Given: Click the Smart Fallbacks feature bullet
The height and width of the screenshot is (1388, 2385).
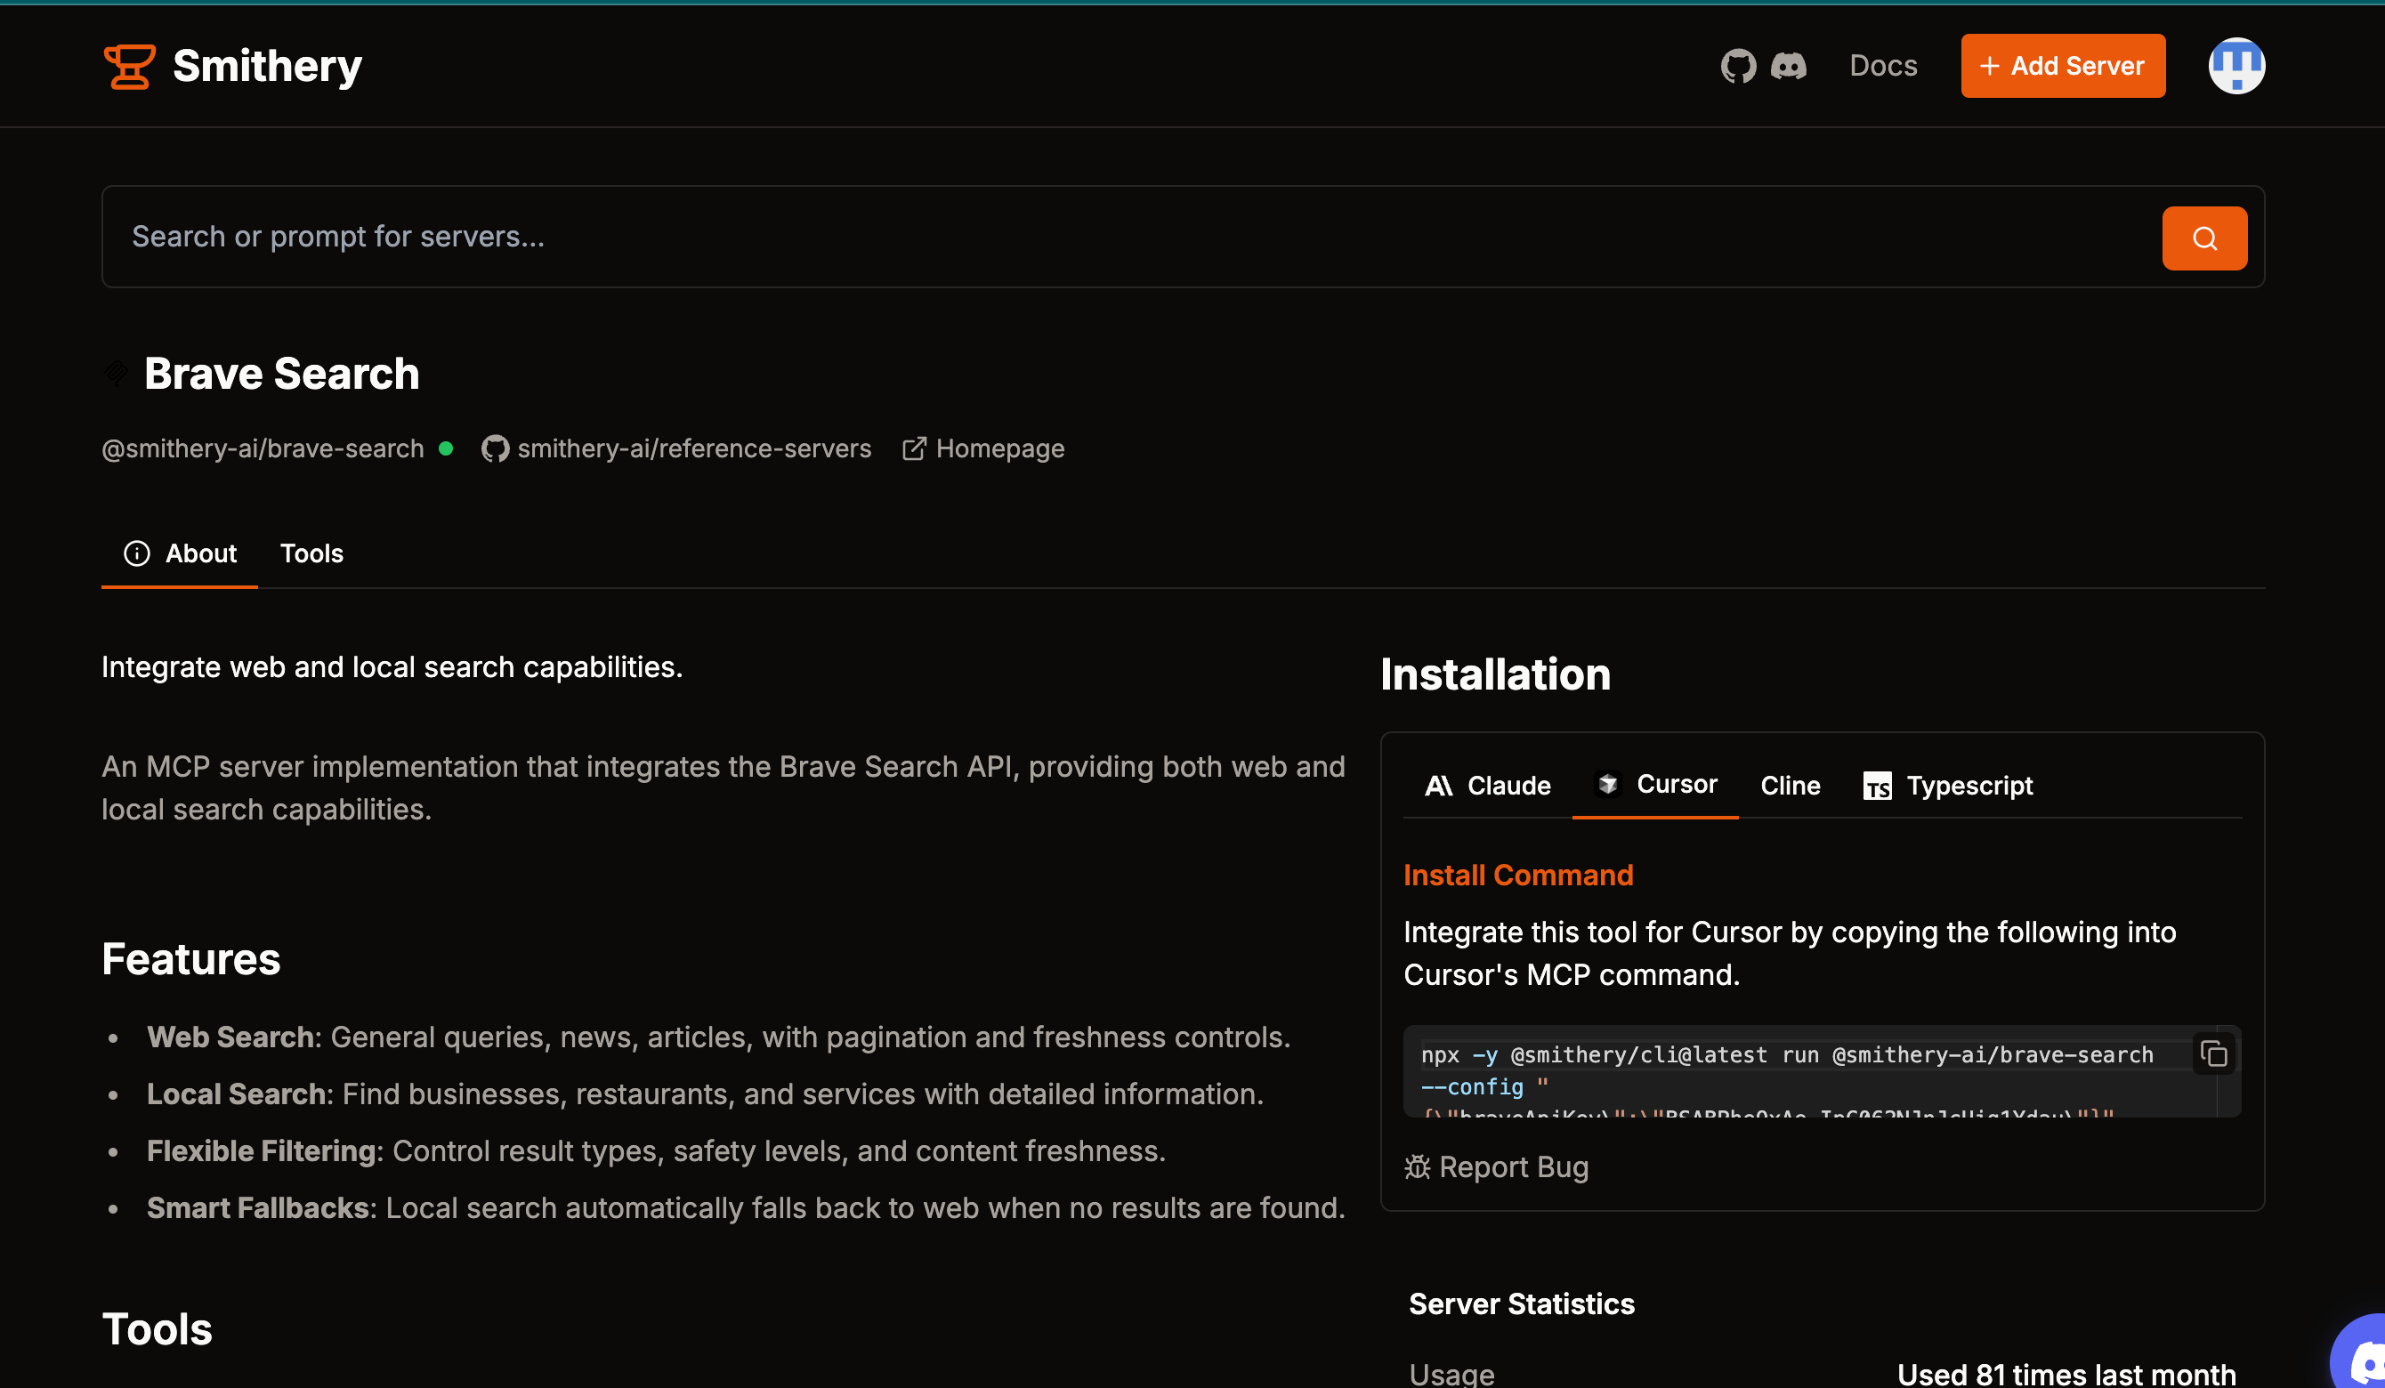Looking at the screenshot, I should (x=746, y=1208).
